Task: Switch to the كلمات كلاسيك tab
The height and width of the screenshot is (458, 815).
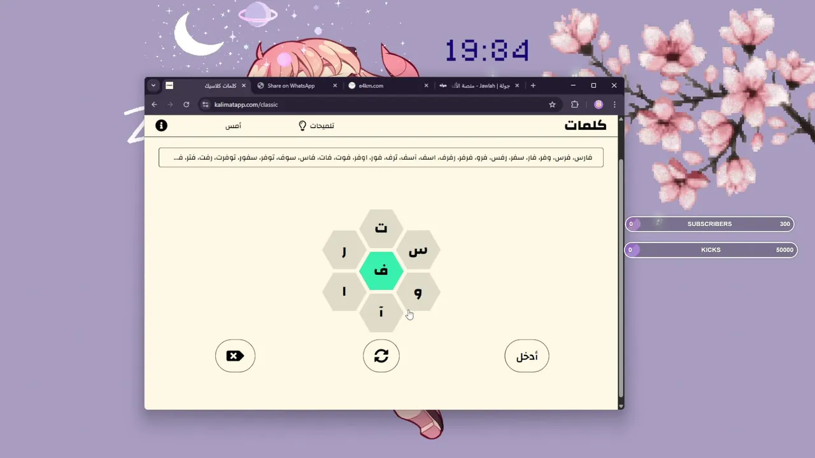Action: point(207,85)
